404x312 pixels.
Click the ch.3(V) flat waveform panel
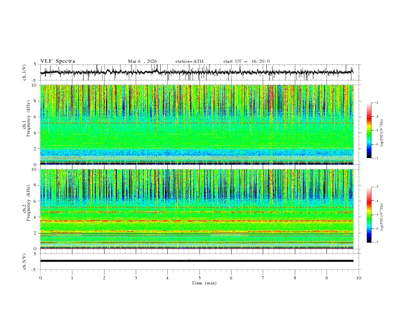point(199,261)
